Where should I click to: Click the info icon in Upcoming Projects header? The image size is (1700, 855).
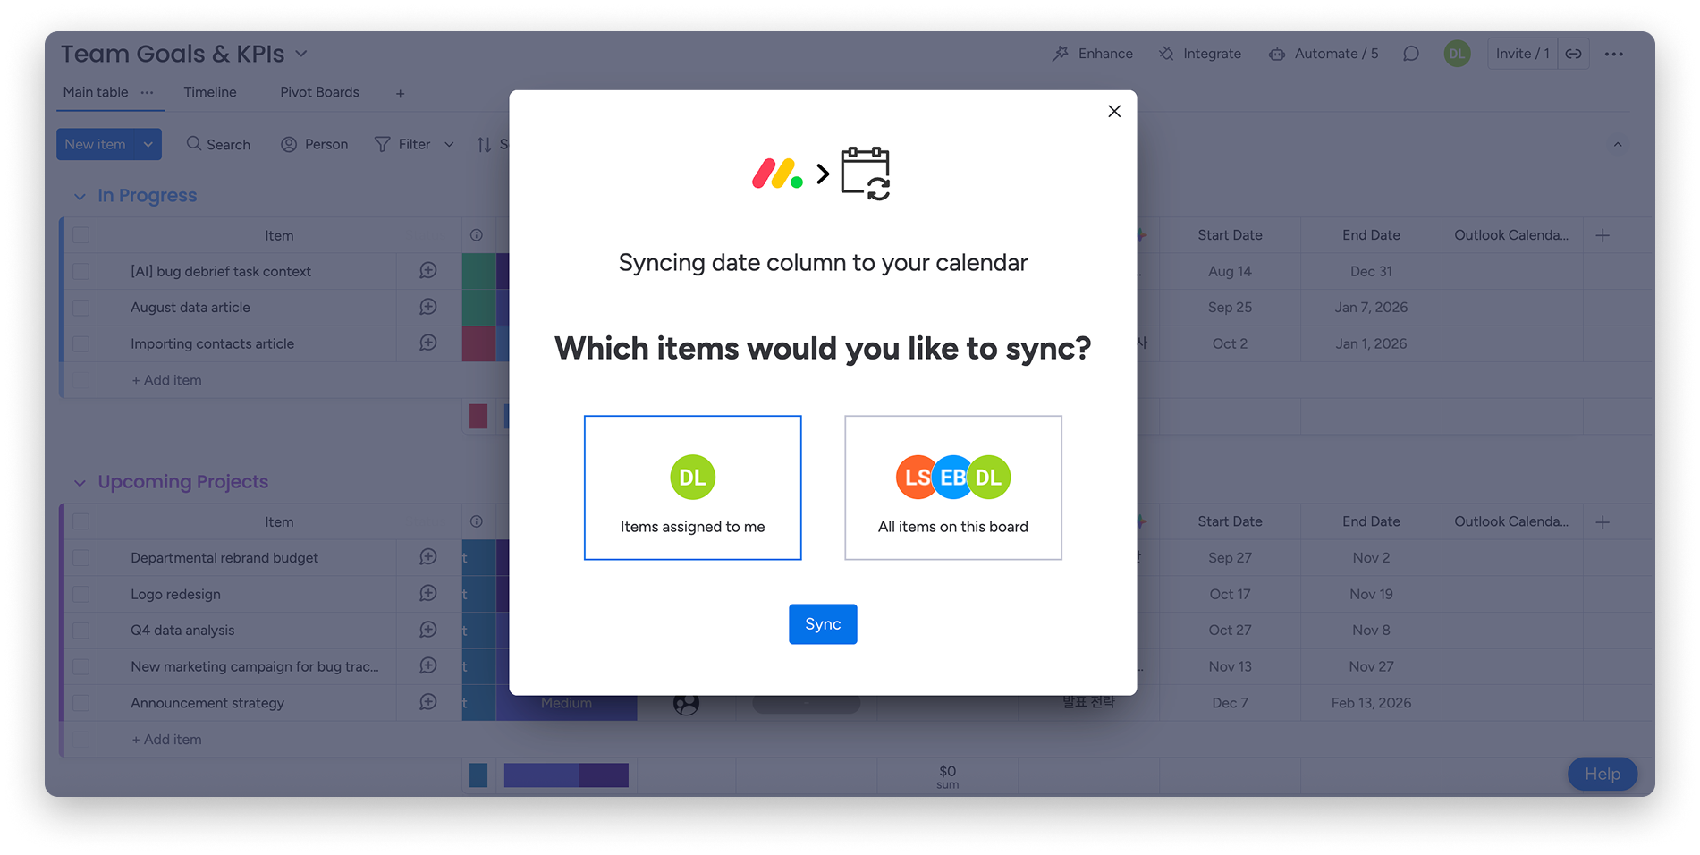[x=477, y=521]
